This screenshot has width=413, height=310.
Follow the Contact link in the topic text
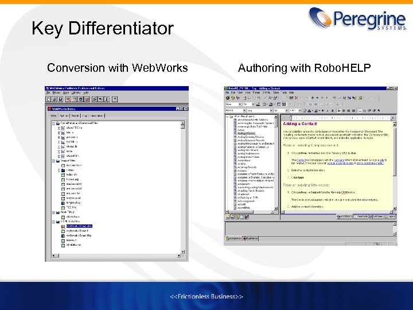point(301,160)
